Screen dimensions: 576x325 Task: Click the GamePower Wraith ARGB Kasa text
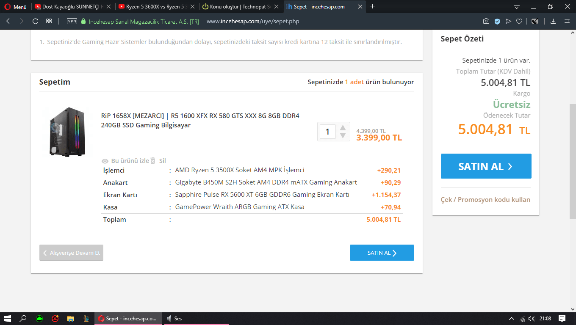point(240,207)
